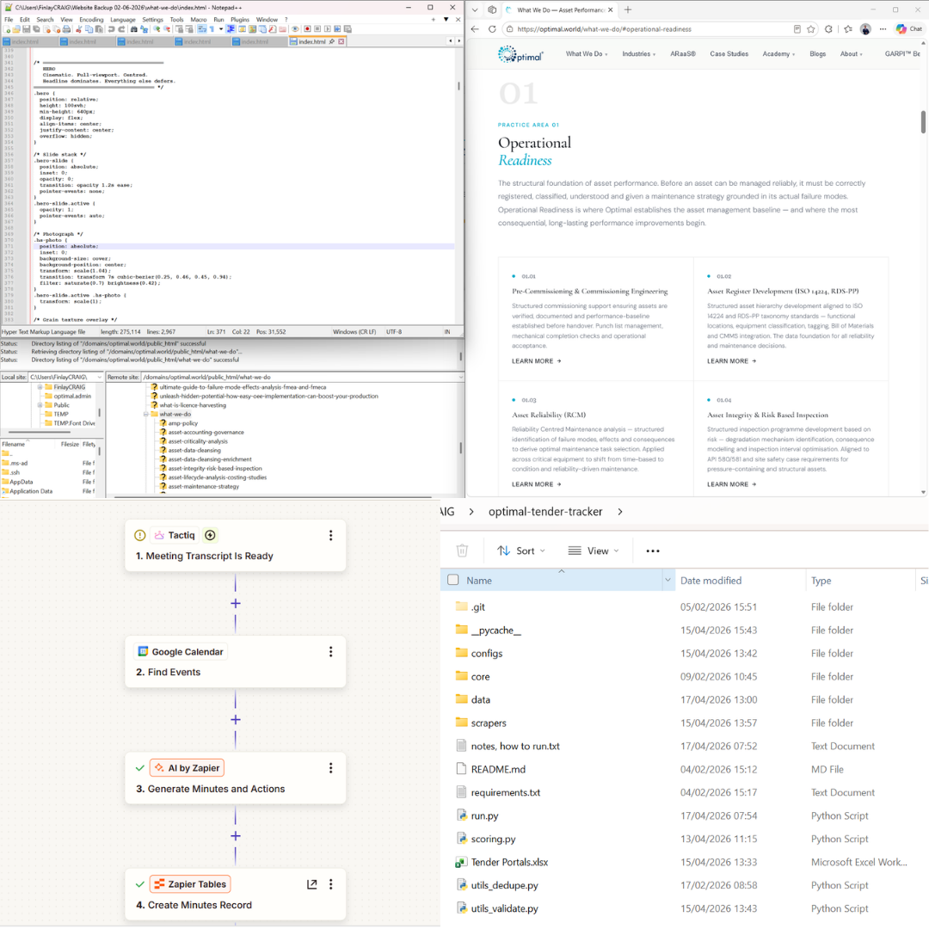Click Learn More under Asset Reliability (RCM)

[536, 484]
